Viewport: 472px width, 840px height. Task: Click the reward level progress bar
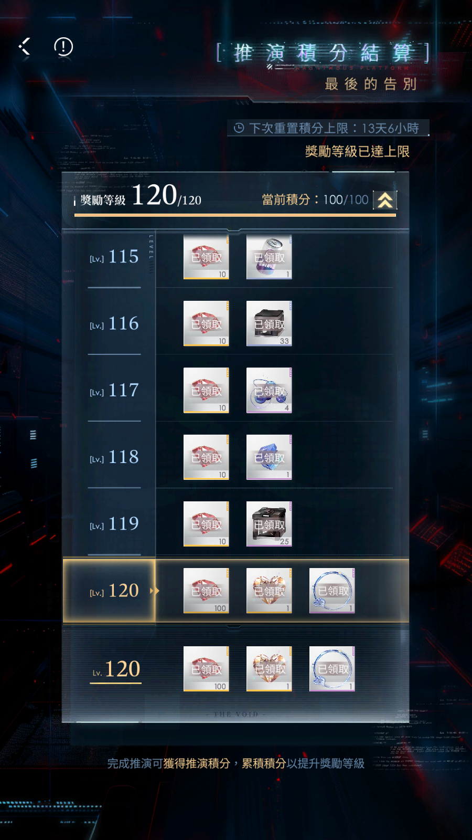click(235, 215)
